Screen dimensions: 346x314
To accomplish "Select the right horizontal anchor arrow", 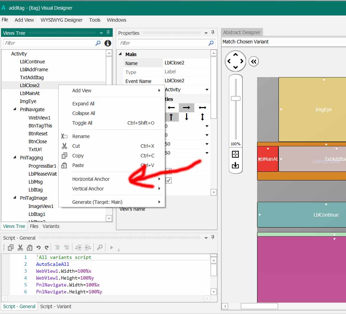I will [x=186, y=108].
